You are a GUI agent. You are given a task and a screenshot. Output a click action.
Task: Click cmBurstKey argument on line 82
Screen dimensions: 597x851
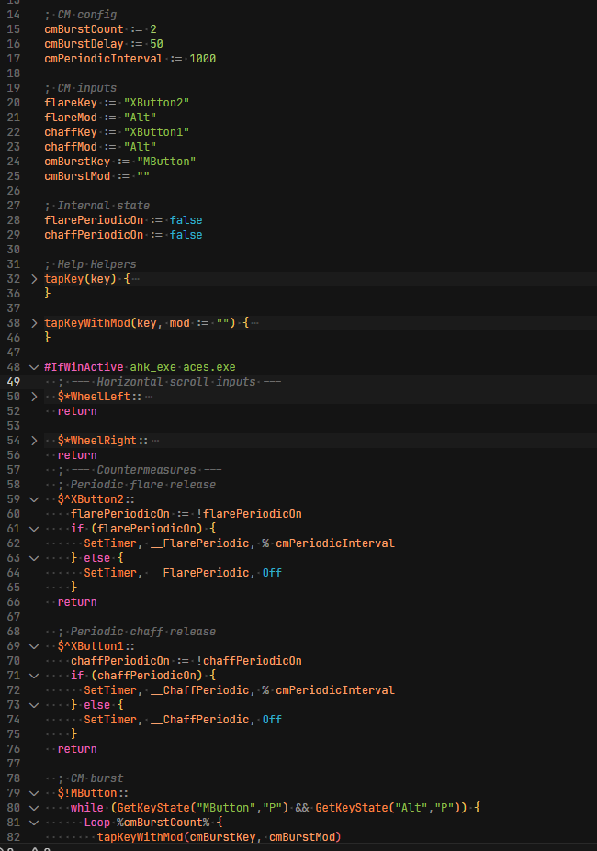click(222, 837)
